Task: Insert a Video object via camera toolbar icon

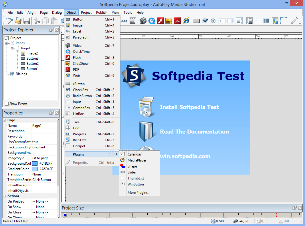Action: tap(143, 21)
